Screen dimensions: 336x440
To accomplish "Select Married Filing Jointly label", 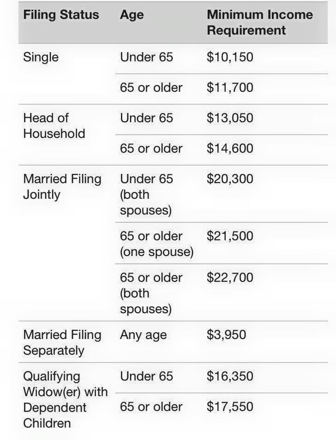I will pyautogui.click(x=62, y=187).
